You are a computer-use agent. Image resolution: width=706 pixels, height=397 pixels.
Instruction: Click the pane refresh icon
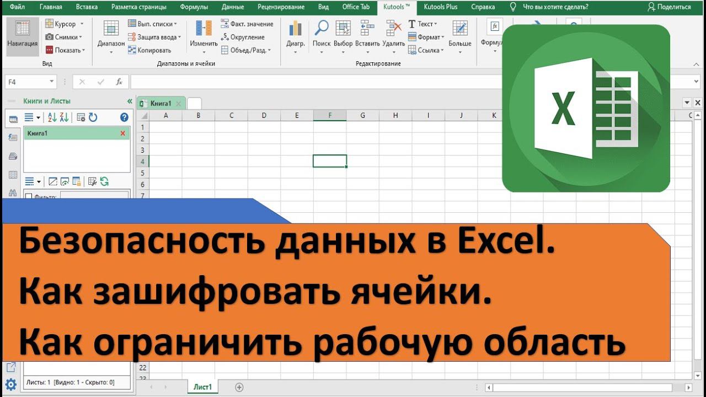click(x=93, y=117)
